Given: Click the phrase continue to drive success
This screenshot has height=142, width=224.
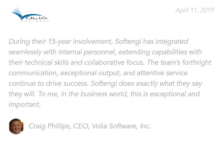Looking at the screenshot, I should click(48, 84).
